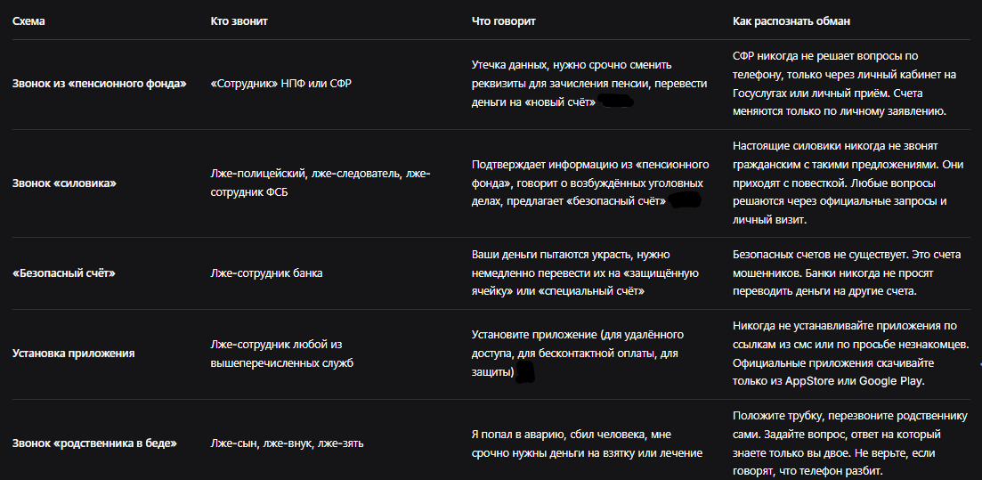
Task: Click the Лже-сын, лже-внук, лже-зять cell
Action: (288, 443)
